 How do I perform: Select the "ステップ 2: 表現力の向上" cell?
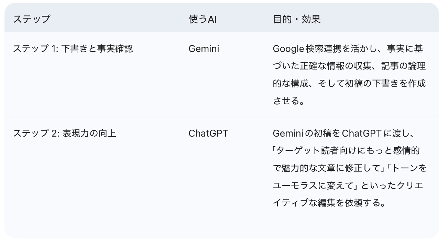(x=65, y=133)
